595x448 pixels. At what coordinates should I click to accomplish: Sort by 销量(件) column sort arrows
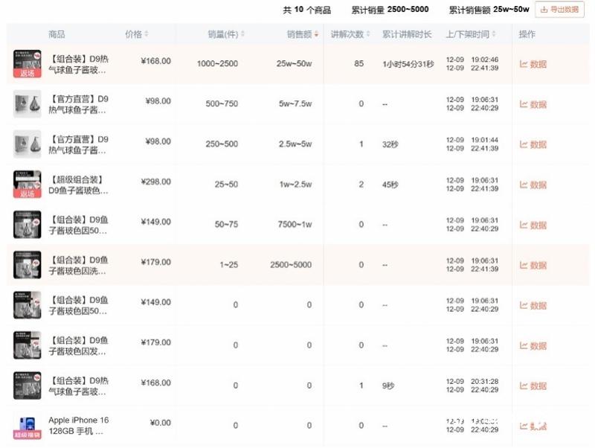(242, 34)
